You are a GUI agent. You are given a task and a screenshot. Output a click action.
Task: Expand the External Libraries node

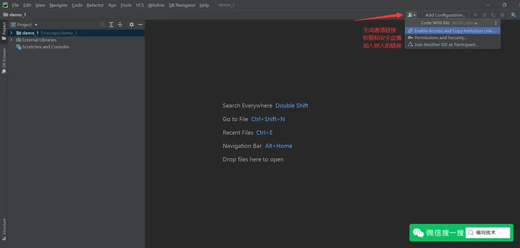(11, 40)
